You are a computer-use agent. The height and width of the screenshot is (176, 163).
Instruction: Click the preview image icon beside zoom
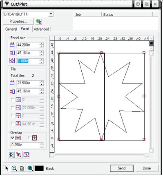click(x=22, y=168)
